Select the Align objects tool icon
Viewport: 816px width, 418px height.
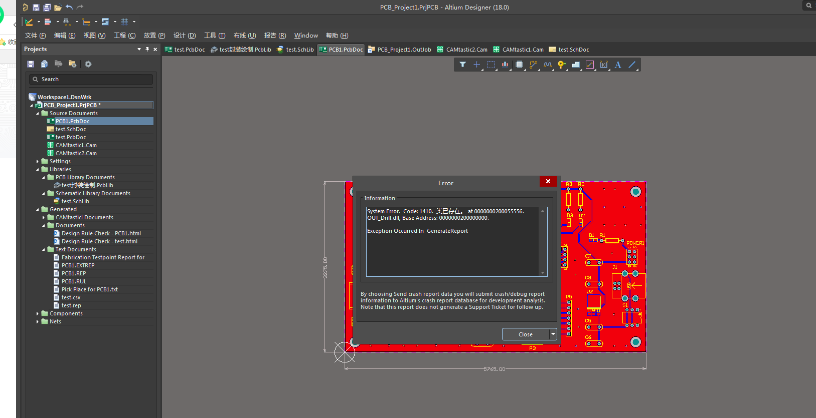click(505, 65)
